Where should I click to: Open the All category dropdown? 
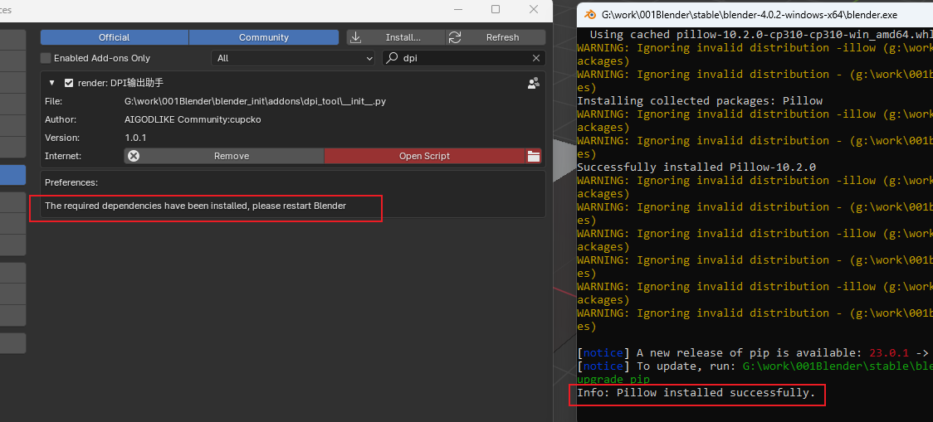pyautogui.click(x=293, y=58)
